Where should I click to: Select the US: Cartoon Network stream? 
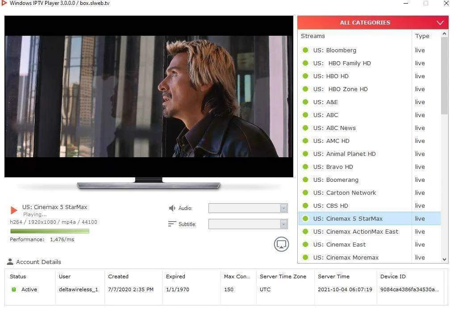point(370,193)
